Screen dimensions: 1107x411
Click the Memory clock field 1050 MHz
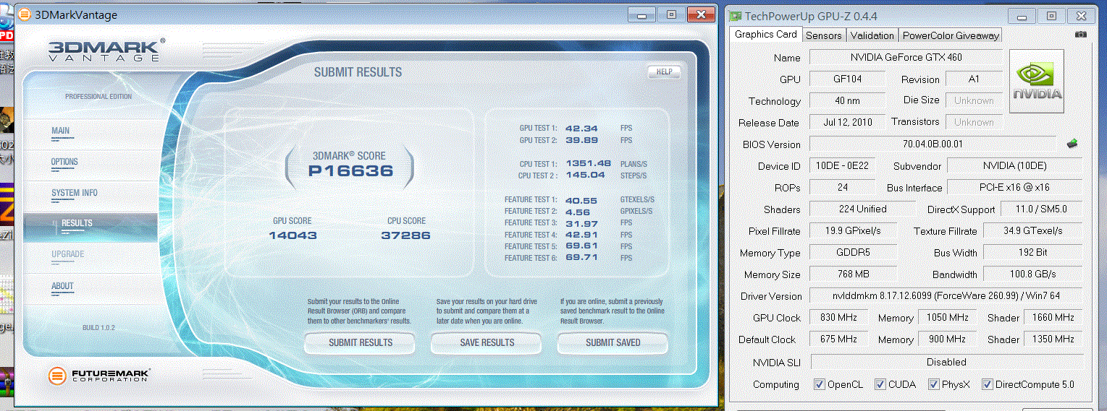948,317
